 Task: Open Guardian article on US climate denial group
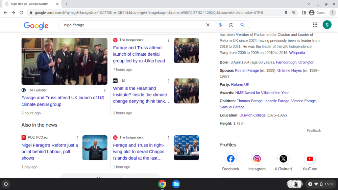[x=63, y=101]
